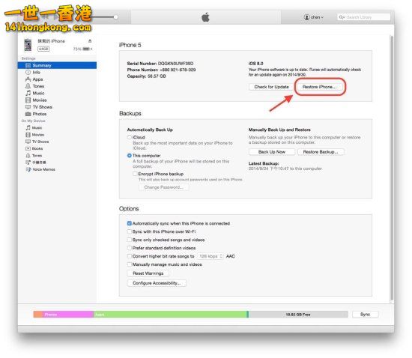Click the Reset Warnings button

tap(148, 273)
